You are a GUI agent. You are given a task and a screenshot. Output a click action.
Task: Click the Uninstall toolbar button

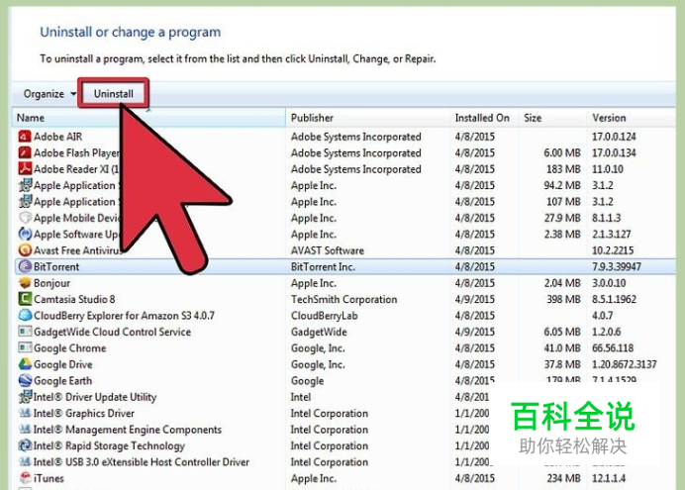(114, 93)
